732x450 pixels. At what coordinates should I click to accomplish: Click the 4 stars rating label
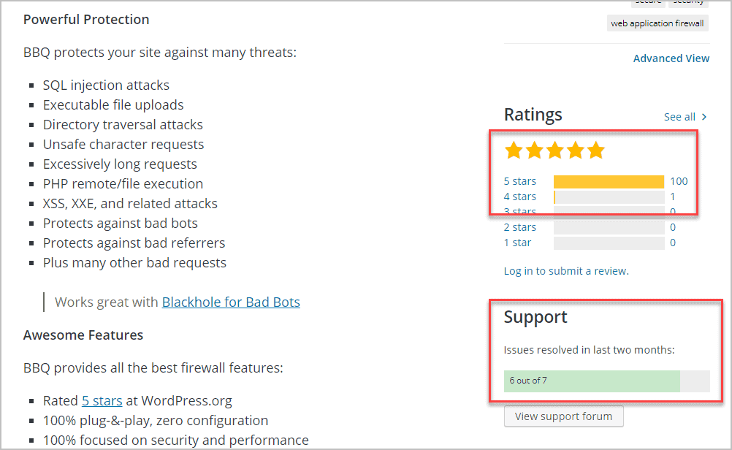(x=519, y=196)
